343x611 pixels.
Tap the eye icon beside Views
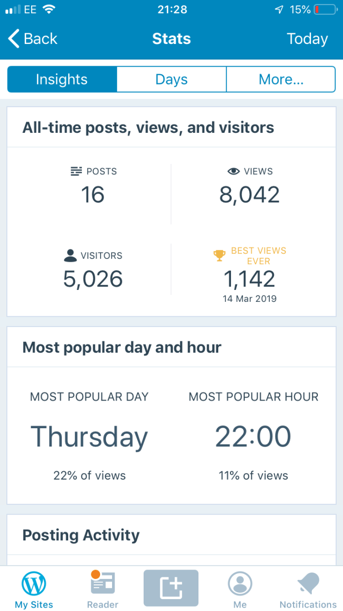click(233, 171)
